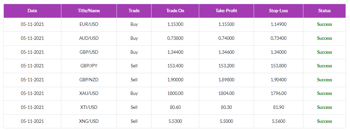Click Success status in EUR/USD row

coord(324,24)
